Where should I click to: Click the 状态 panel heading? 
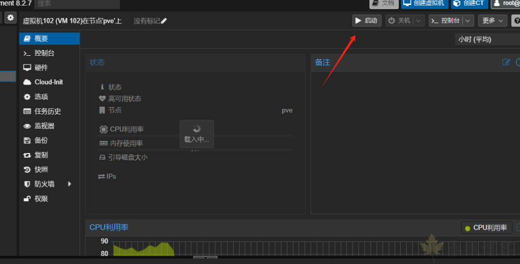point(97,62)
